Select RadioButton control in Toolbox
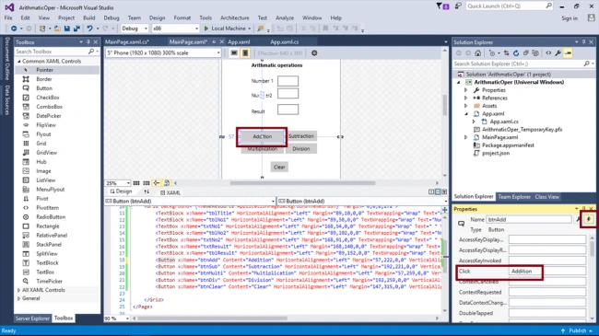 [x=51, y=217]
